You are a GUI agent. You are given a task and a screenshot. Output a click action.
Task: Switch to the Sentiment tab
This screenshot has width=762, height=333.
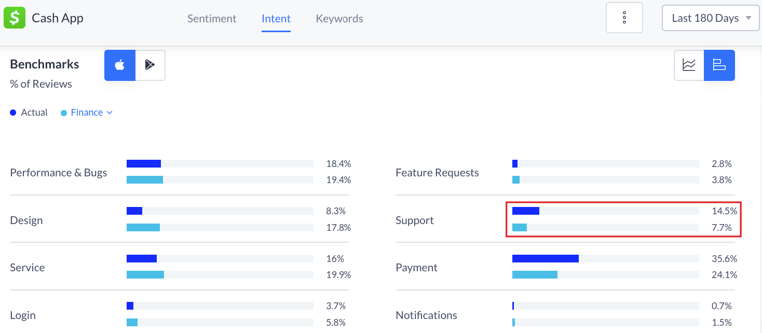(x=212, y=19)
